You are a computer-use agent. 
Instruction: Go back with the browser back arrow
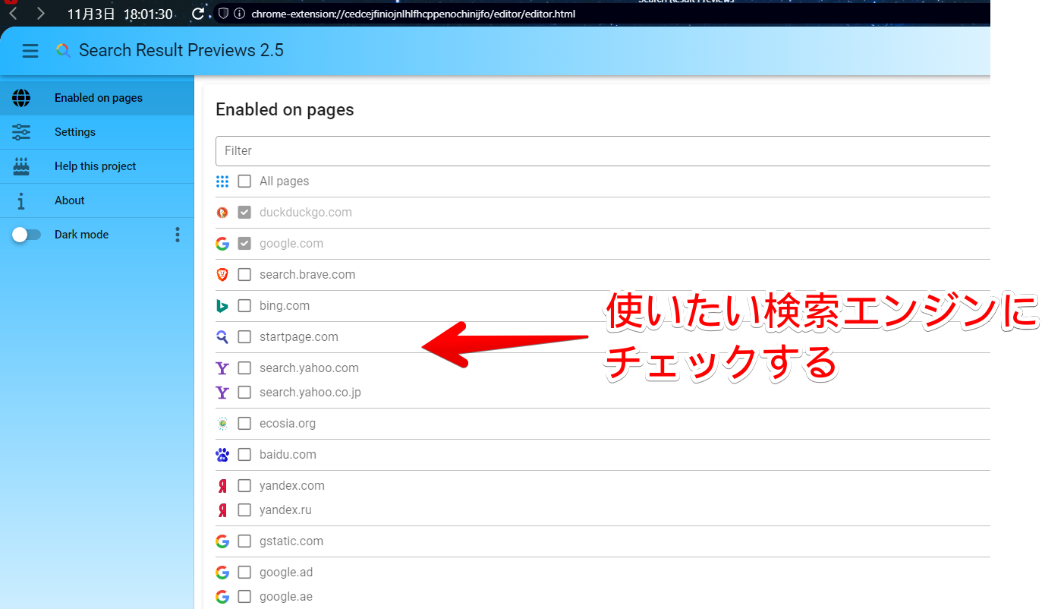(13, 14)
